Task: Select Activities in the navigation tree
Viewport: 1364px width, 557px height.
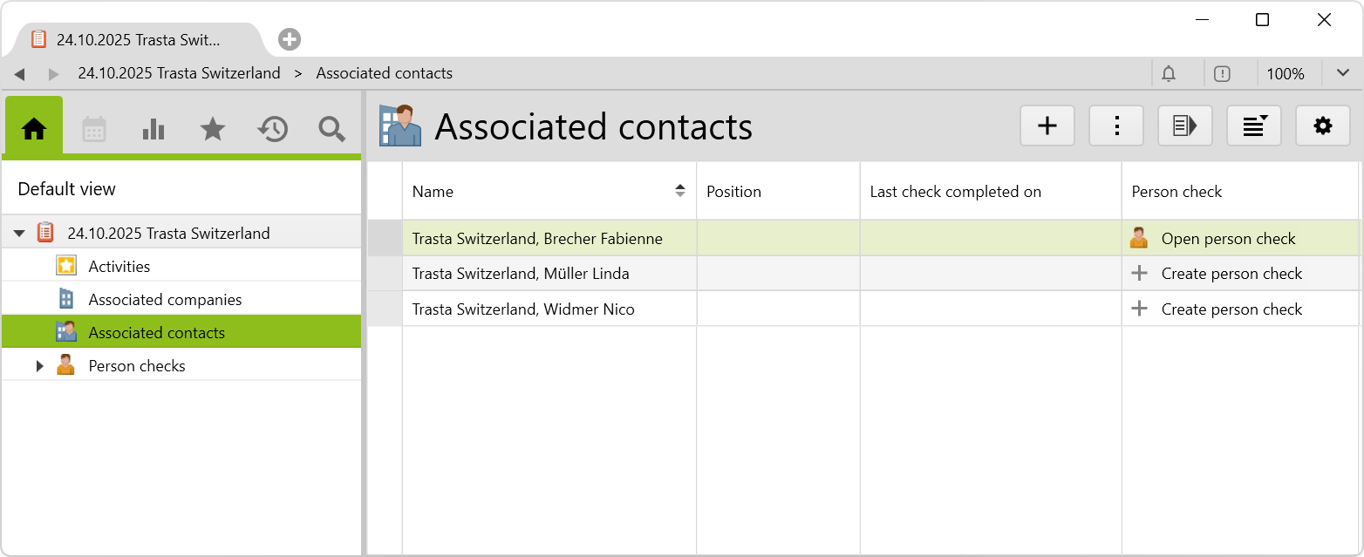Action: pos(119,267)
